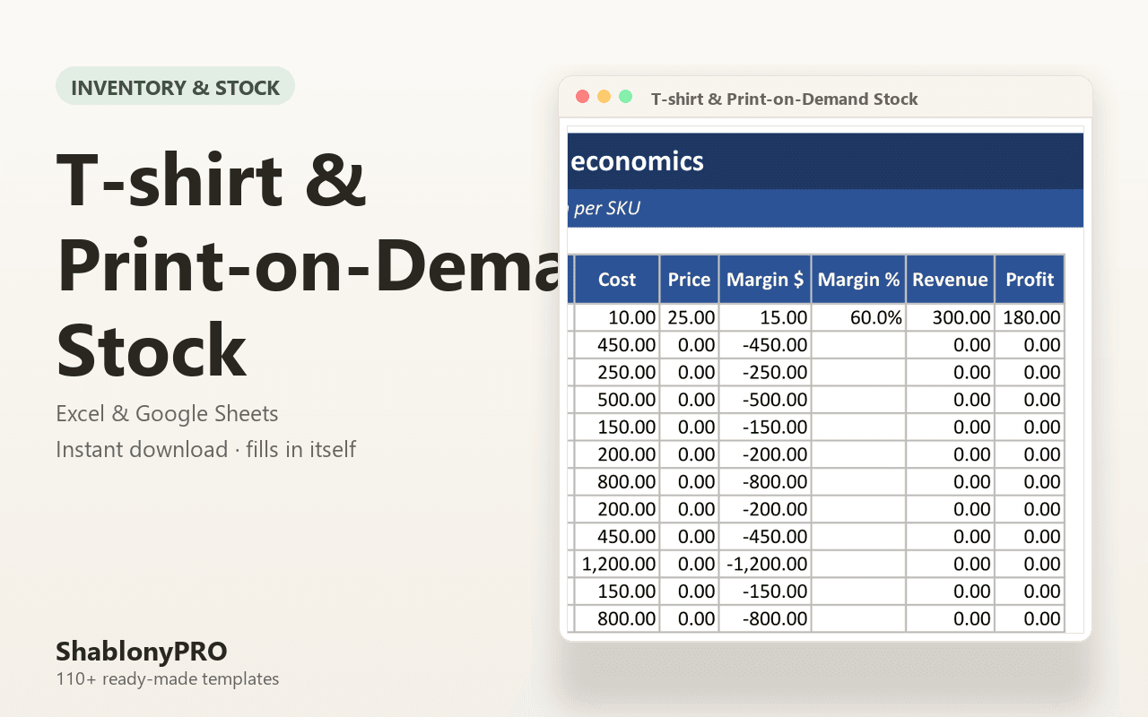
Task: Click the yellow minimize dot in title bar
Action: click(604, 97)
